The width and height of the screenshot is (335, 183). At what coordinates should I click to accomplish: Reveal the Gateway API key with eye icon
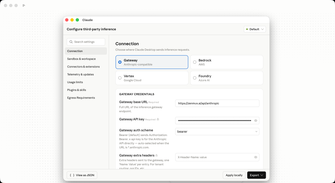(256, 121)
